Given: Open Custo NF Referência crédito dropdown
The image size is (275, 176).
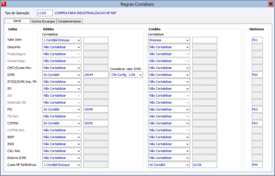Looking at the screenshot, I should (x=187, y=165).
